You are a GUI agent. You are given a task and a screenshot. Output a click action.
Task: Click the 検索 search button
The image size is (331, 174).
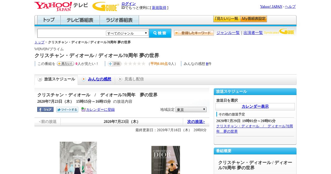pyautogui.click(x=160, y=33)
